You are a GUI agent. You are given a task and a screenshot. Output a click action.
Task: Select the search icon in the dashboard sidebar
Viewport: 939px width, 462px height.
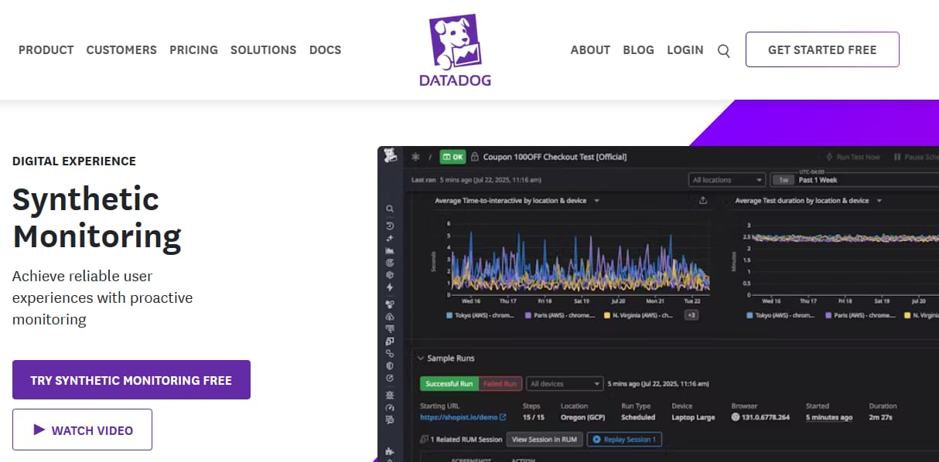389,207
